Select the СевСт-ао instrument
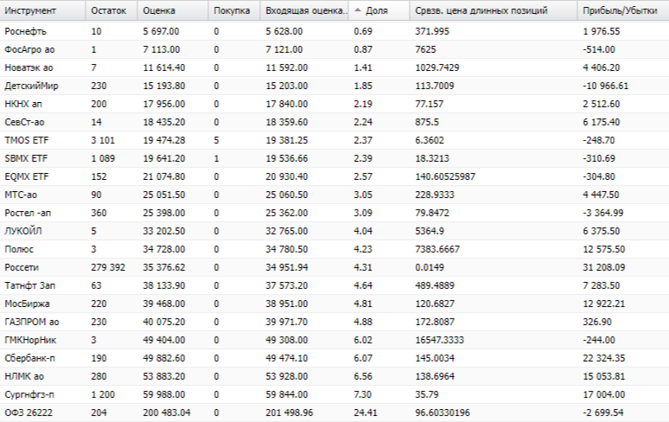Screen dimensions: 669x422 (x=24, y=122)
